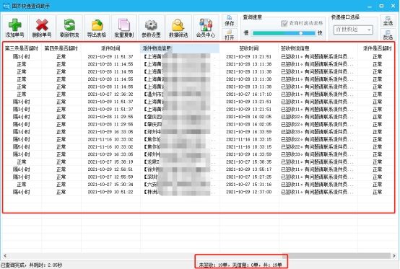Click the 【徐州 logistics info cell
The width and height of the screenshot is (400, 269).
pos(180,169)
